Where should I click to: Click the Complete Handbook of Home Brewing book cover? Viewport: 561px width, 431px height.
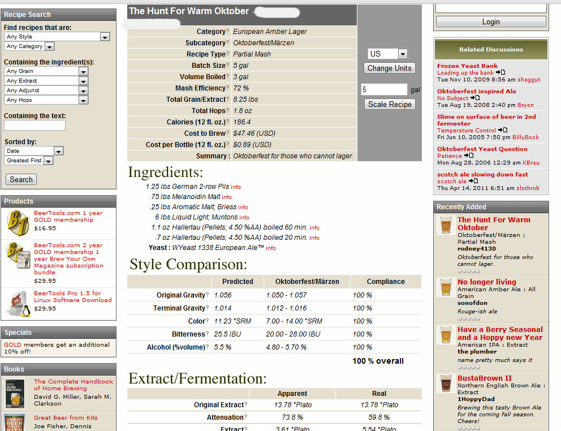point(15,394)
